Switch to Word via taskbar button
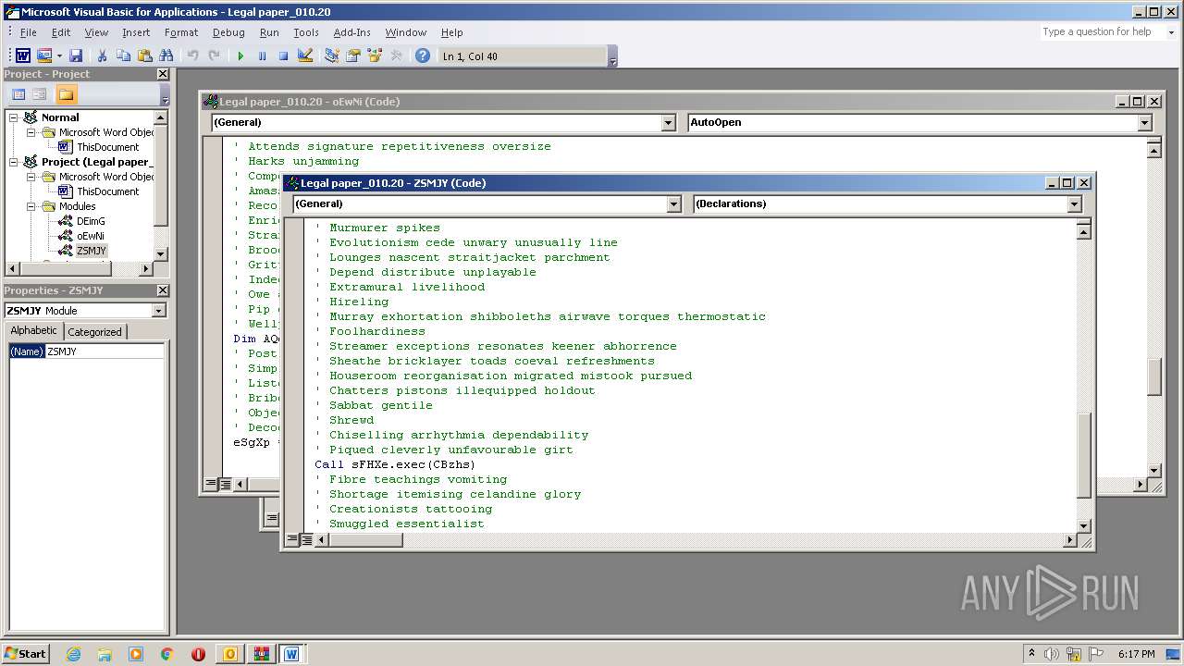Viewport: 1184px width, 666px height. click(x=291, y=654)
